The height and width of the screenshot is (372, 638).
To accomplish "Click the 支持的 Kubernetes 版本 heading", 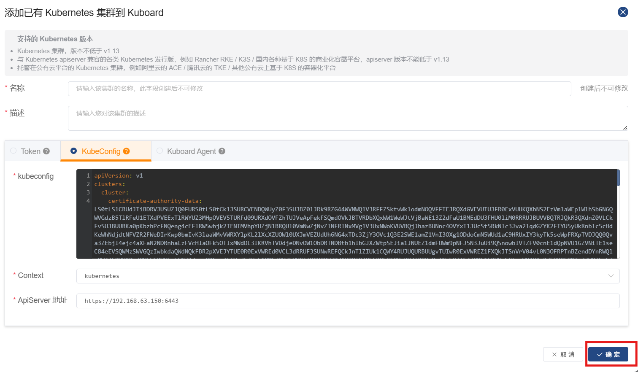I will click(x=55, y=39).
